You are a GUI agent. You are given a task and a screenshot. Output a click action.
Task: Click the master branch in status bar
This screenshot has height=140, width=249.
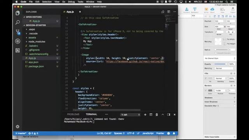click(21, 133)
